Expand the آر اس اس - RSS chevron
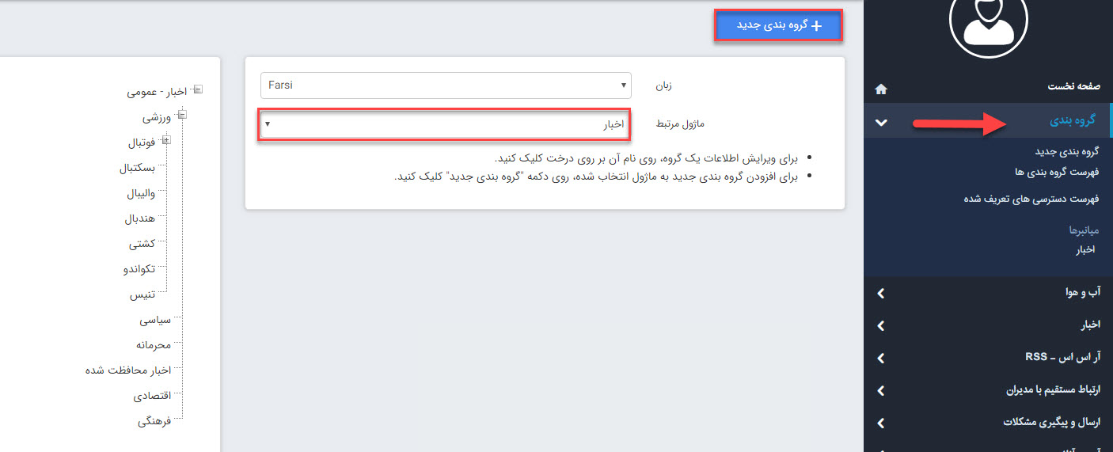Image resolution: width=1113 pixels, height=452 pixels. coord(881,358)
